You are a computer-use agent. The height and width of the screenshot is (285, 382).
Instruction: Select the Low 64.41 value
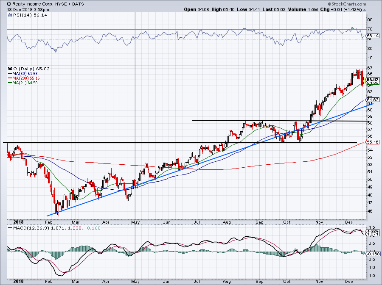click(248, 9)
